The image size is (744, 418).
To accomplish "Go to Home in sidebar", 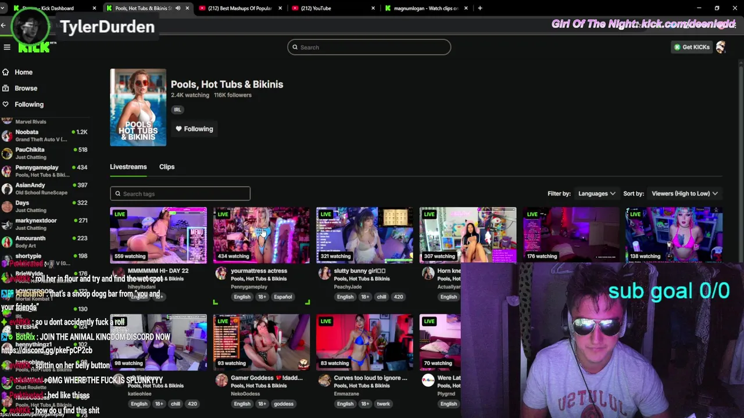I will (x=23, y=72).
